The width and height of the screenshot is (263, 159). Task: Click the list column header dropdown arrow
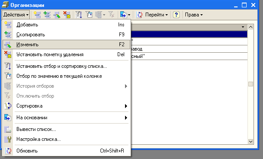pos(243,27)
